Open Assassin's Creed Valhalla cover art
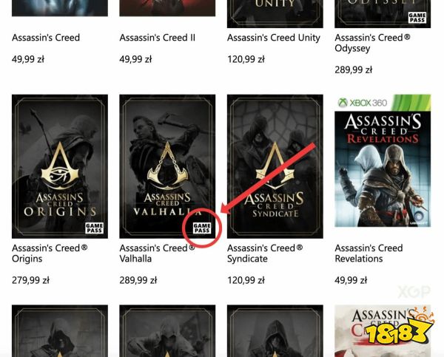Screen dimensions: 444x357 pos(167,166)
